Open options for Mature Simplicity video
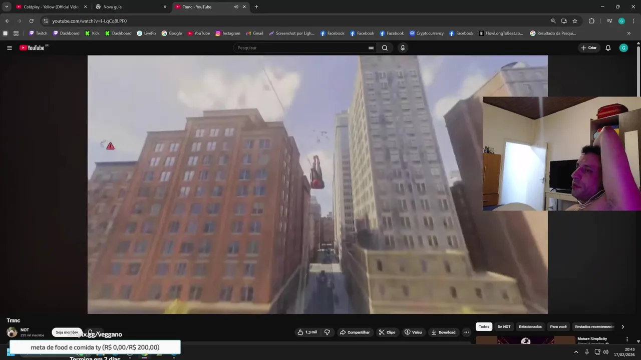Image resolution: width=641 pixels, height=360 pixels. (627, 339)
